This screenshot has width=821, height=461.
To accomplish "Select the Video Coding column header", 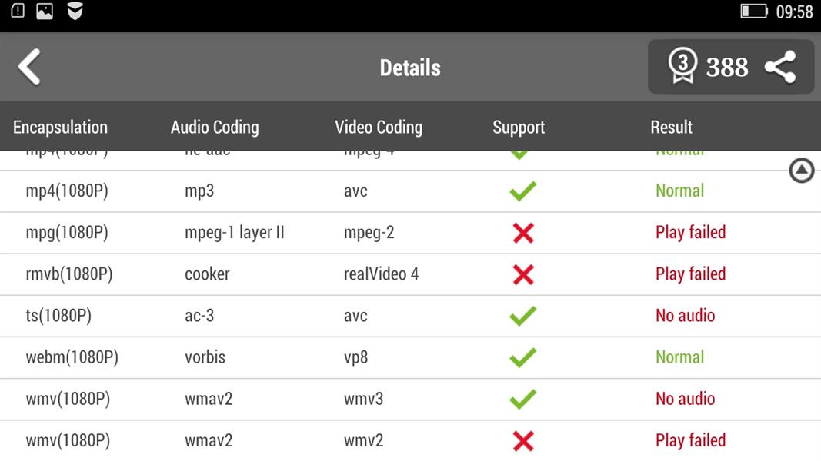I will click(x=379, y=128).
